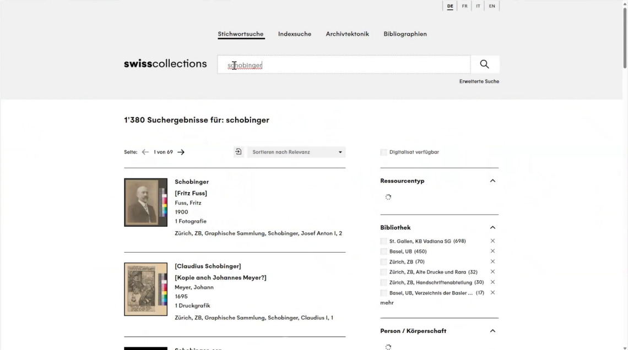Collapse the Ressourcentyp section
This screenshot has height=350, width=628.
click(492, 181)
